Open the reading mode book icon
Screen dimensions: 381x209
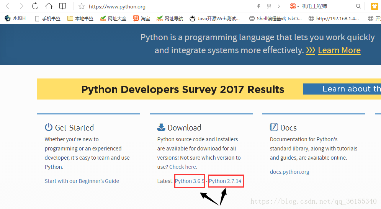[x=62, y=6]
